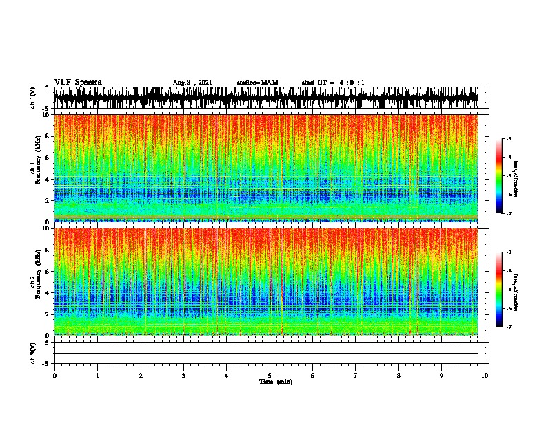Screen dimensions: 546x421
Task: Click the "-3" tick on ch.2 color bar
Action: pyautogui.click(x=508, y=252)
